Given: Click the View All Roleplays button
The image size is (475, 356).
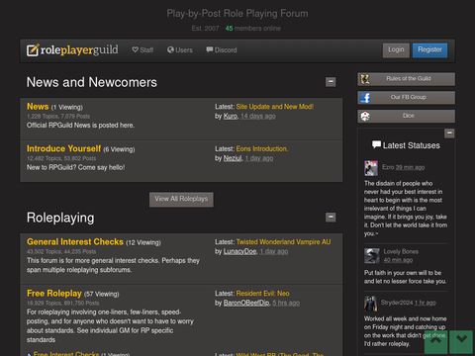Looking at the screenshot, I should (181, 199).
